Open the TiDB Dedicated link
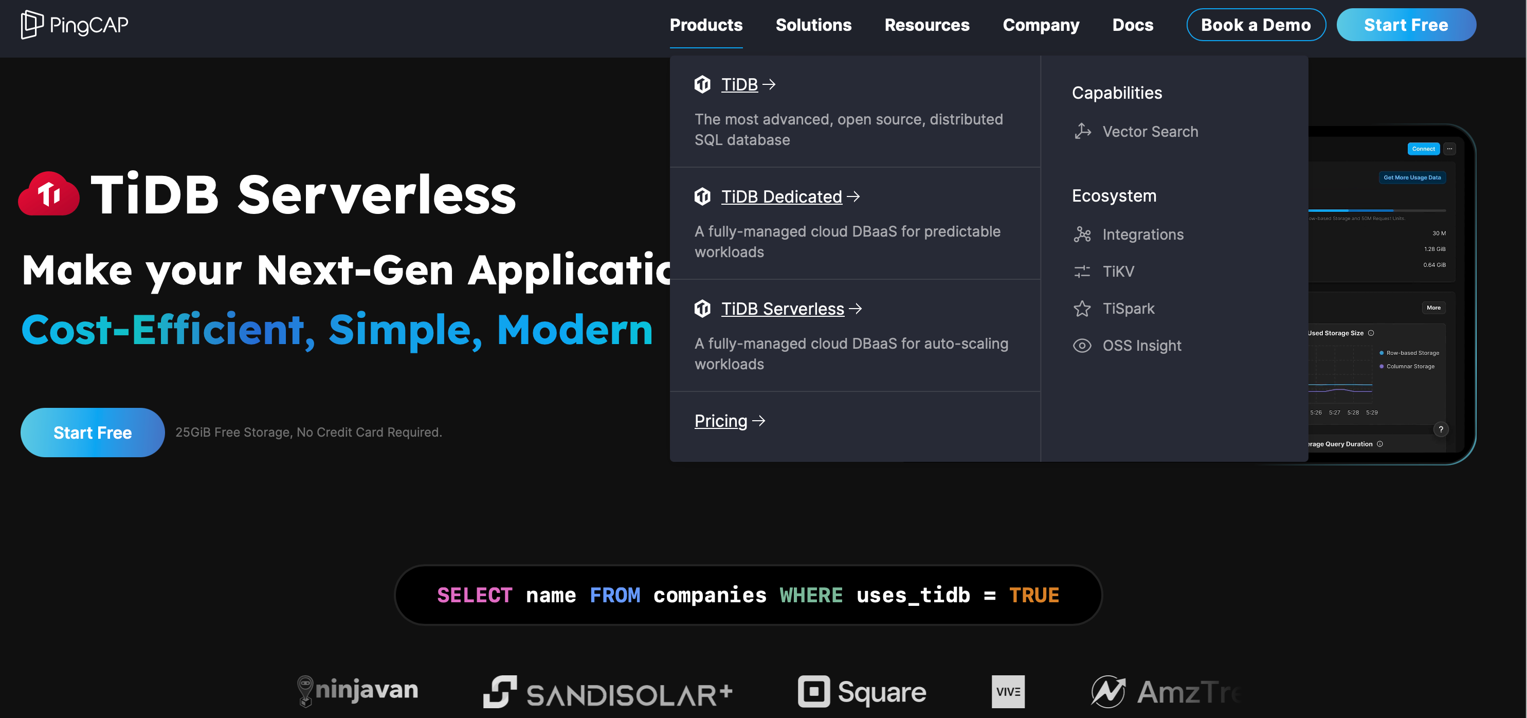The width and height of the screenshot is (1527, 718). 781,196
